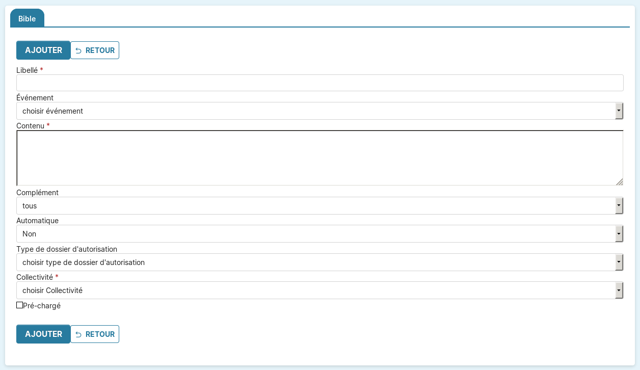Click inside the Contenu text area
Image resolution: width=640 pixels, height=370 pixels.
click(319, 158)
